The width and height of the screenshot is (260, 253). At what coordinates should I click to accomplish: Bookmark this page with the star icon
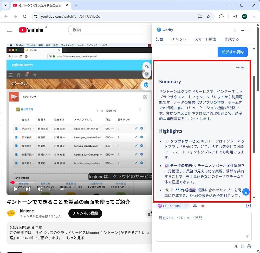(208, 16)
